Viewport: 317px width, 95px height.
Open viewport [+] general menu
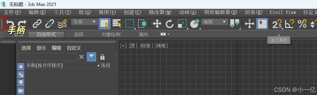(x=124, y=46)
